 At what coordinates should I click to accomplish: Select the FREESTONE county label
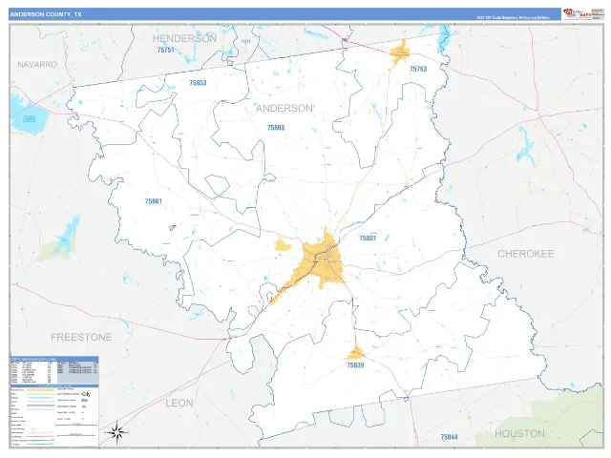(81, 337)
